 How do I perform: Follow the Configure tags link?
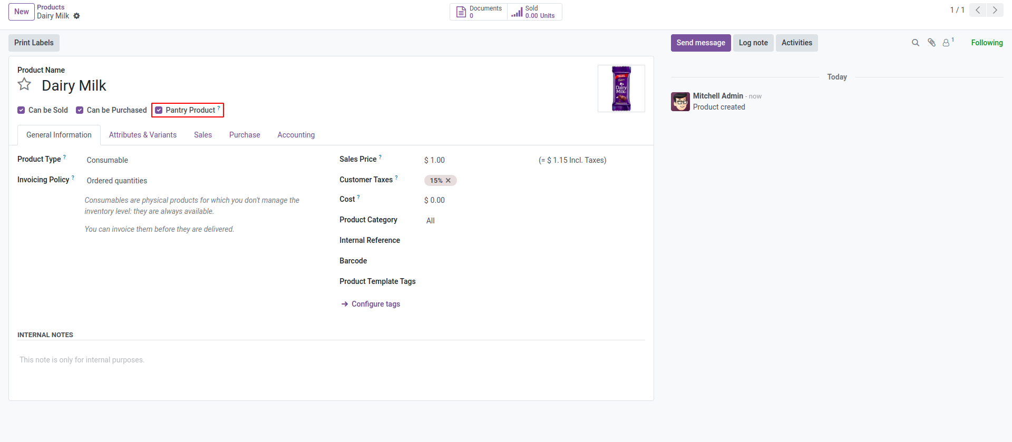pos(371,304)
